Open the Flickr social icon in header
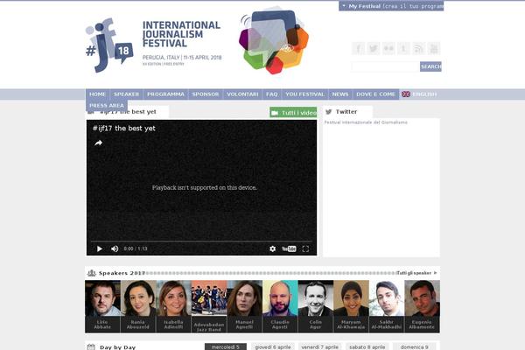 388,49
